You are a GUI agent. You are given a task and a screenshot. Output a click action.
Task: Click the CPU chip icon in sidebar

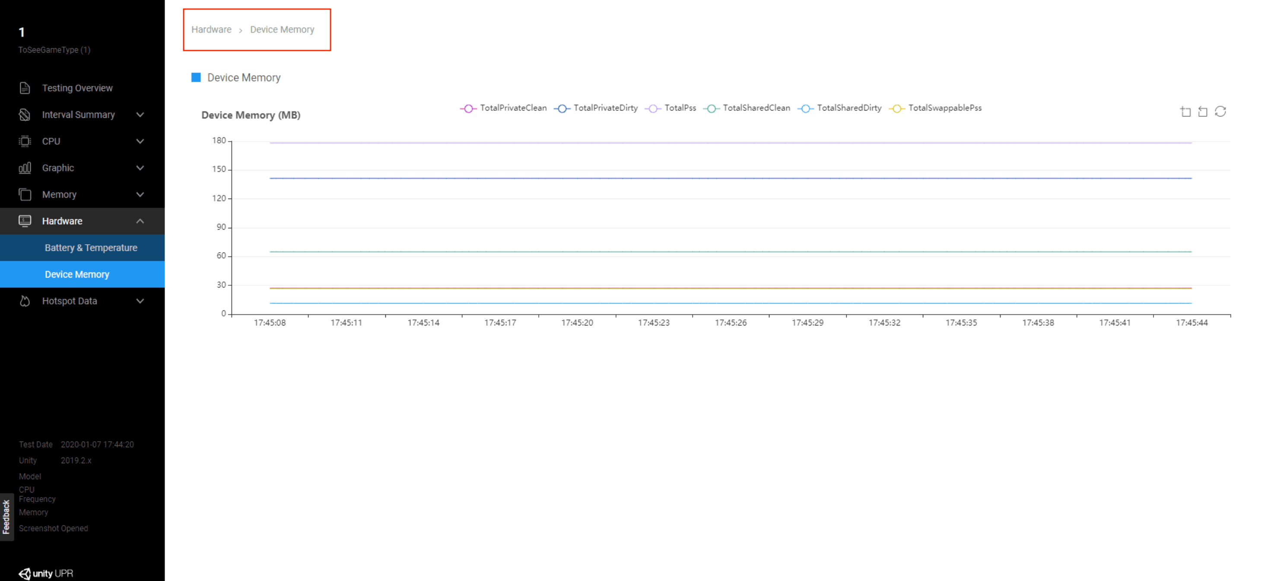point(25,142)
